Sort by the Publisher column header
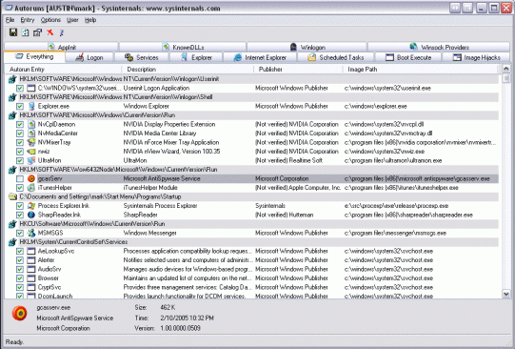Screen dimensions: 515x349 pyautogui.click(x=298, y=69)
